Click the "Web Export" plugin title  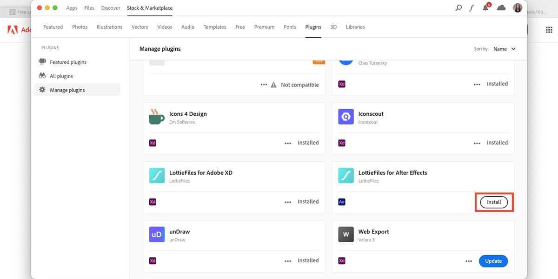(374, 232)
